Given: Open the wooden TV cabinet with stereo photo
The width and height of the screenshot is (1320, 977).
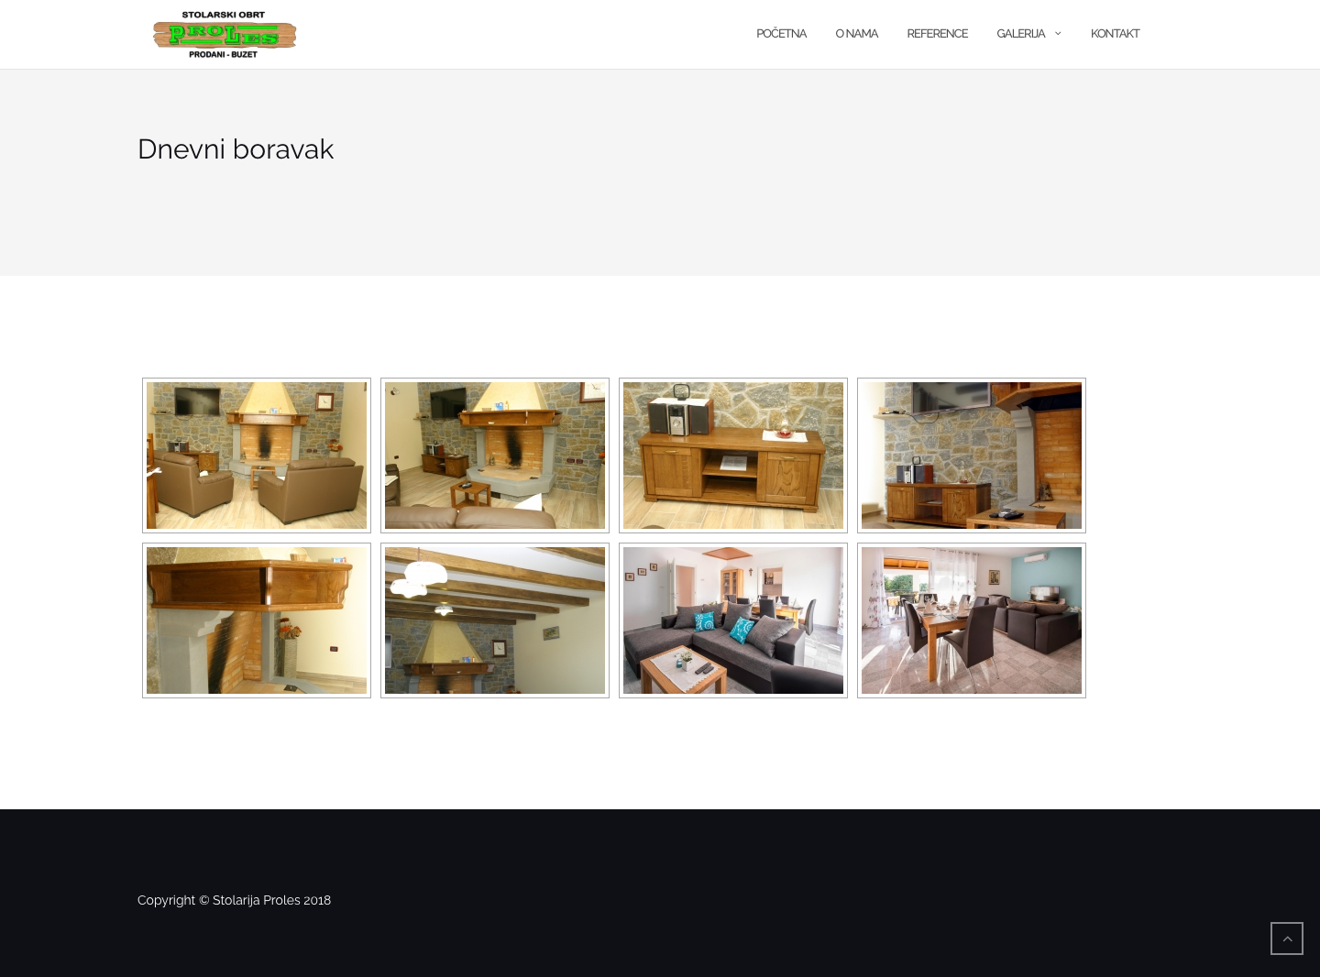Looking at the screenshot, I should coord(733,456).
